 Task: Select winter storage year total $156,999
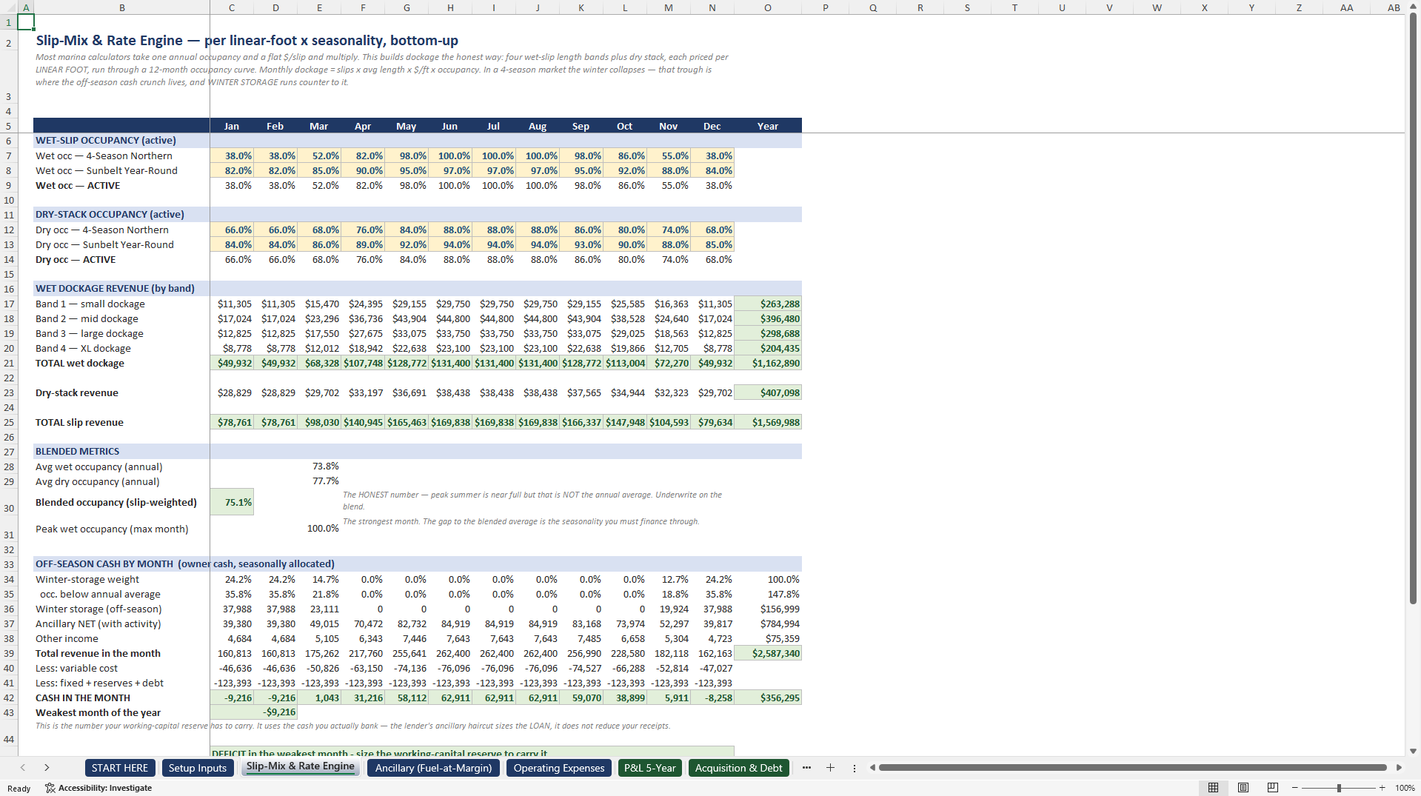[x=768, y=609]
